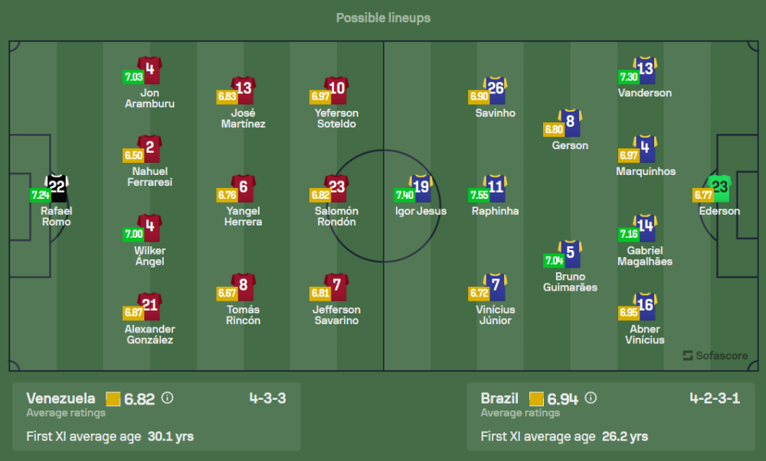Select Raphinha's number 11 shirt icon

click(495, 187)
